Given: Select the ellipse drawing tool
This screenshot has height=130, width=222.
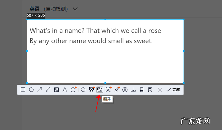Looking at the screenshot, I should pyautogui.click(x=31, y=90).
